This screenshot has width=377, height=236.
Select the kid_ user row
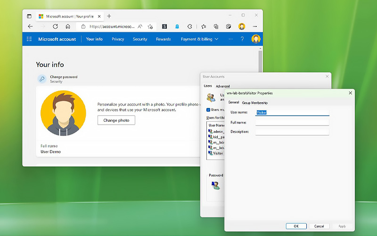tap(216, 137)
